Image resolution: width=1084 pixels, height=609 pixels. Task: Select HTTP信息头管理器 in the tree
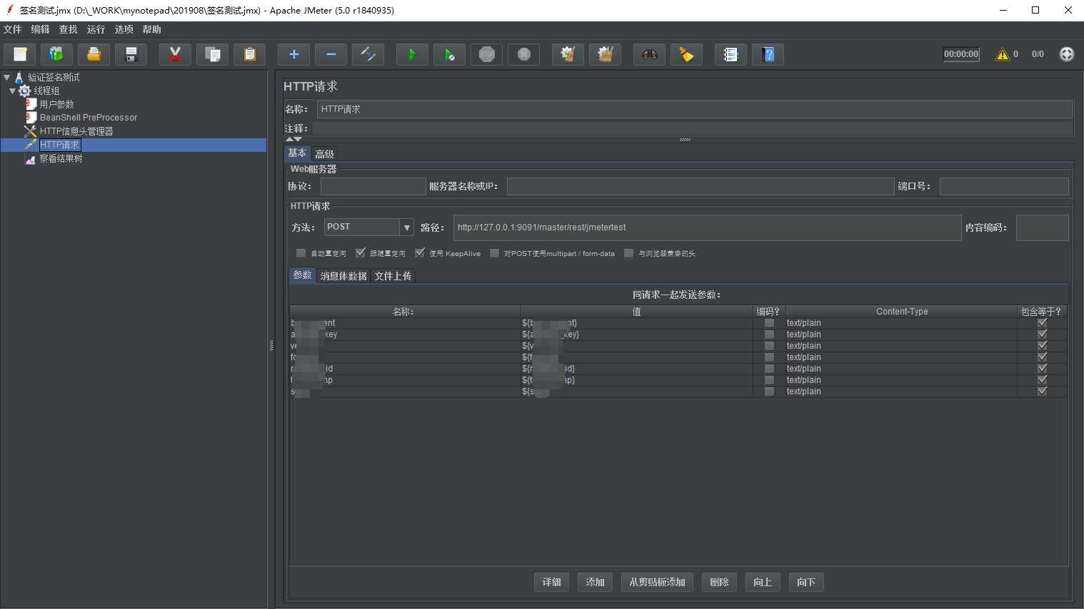(76, 131)
